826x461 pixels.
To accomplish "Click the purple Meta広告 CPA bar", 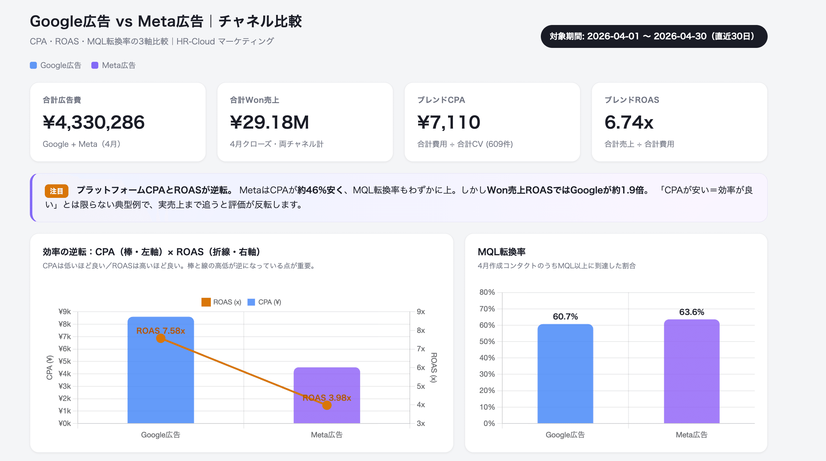I will click(327, 395).
